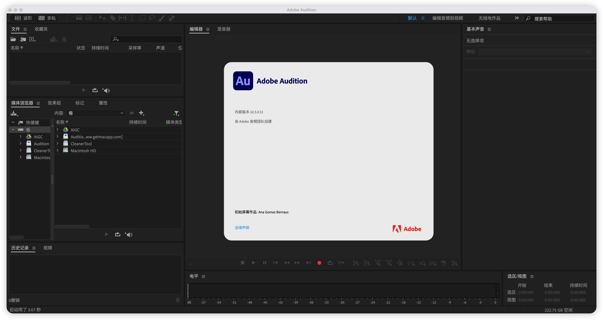Screen dimensions: 603x320
Task: Switch to the 混音器 tab
Action: click(223, 29)
